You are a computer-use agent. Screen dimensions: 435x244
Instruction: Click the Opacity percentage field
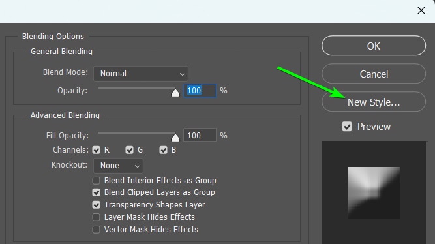click(200, 91)
